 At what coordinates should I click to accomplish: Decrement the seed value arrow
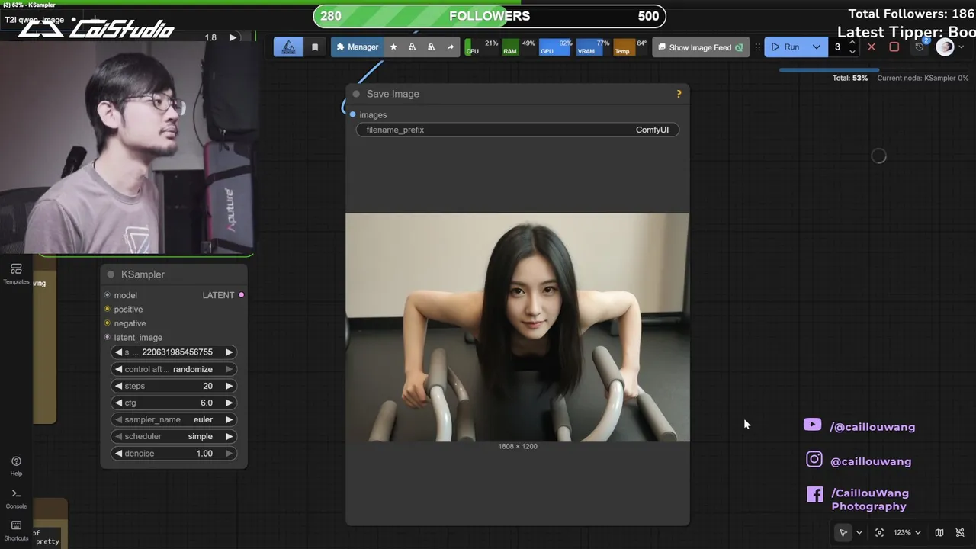(118, 352)
